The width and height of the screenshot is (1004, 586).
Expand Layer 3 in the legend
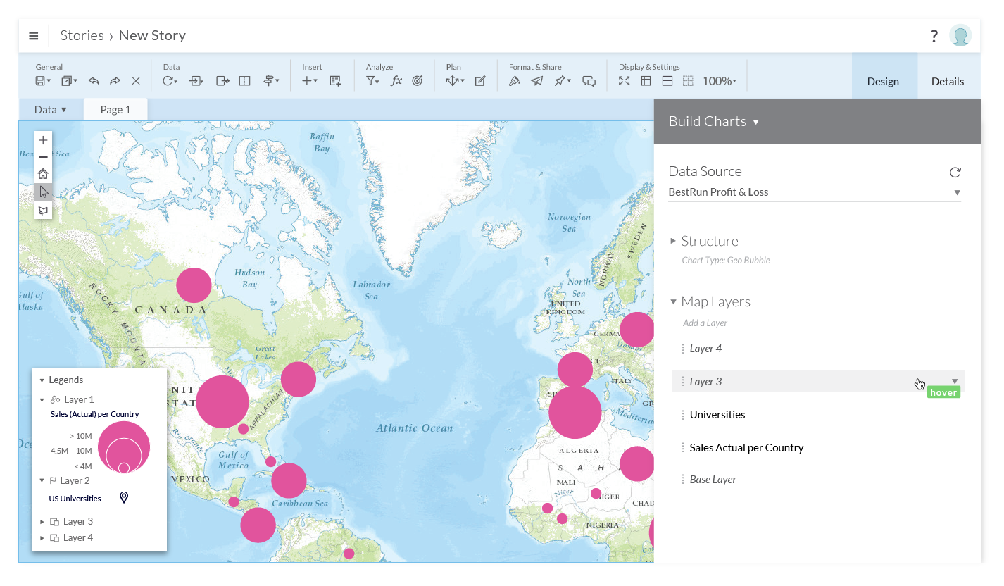click(42, 522)
